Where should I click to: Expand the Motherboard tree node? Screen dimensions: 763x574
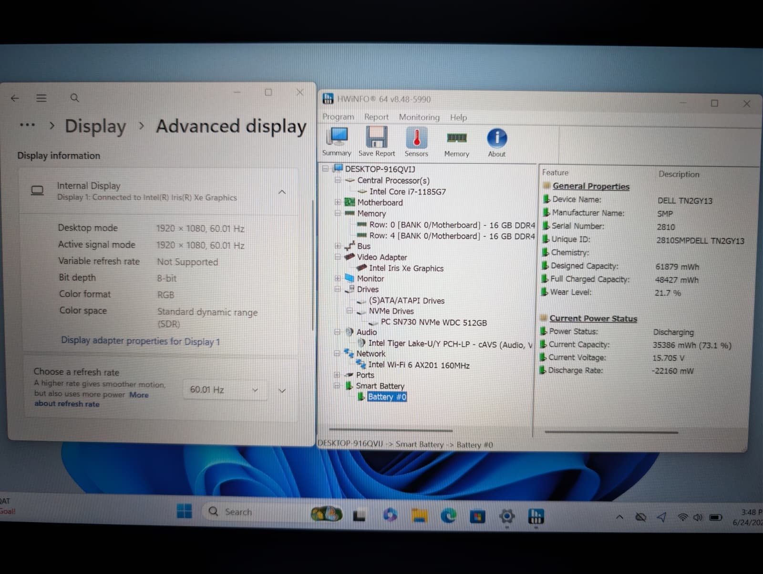[338, 202]
